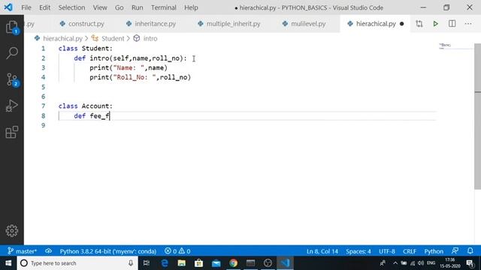The width and height of the screenshot is (481, 270).
Task: Open the Search view in activity bar
Action: (x=12, y=53)
